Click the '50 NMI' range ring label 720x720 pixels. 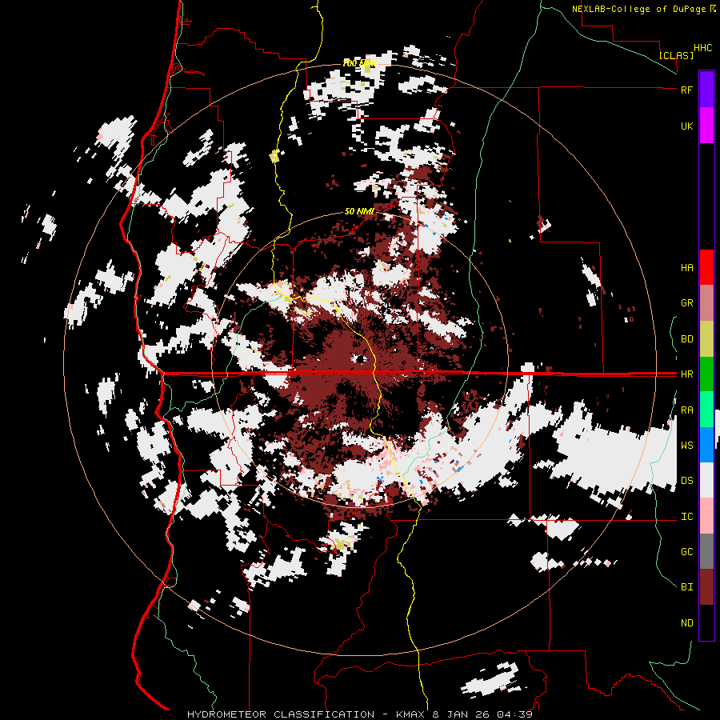359,211
